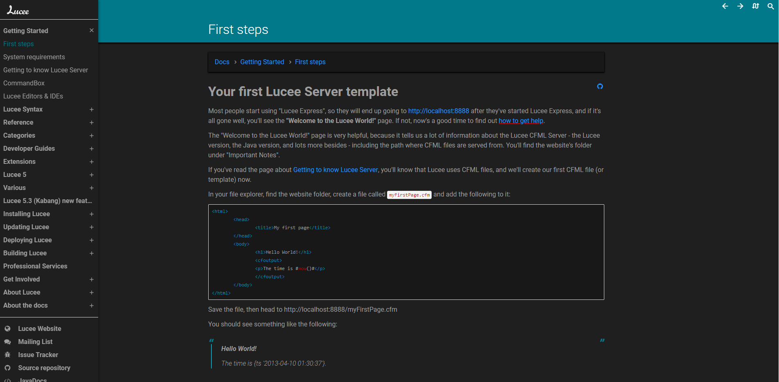This screenshot has width=779, height=382.
Task: Click globe icon for Lucee Website
Action: 7,328
